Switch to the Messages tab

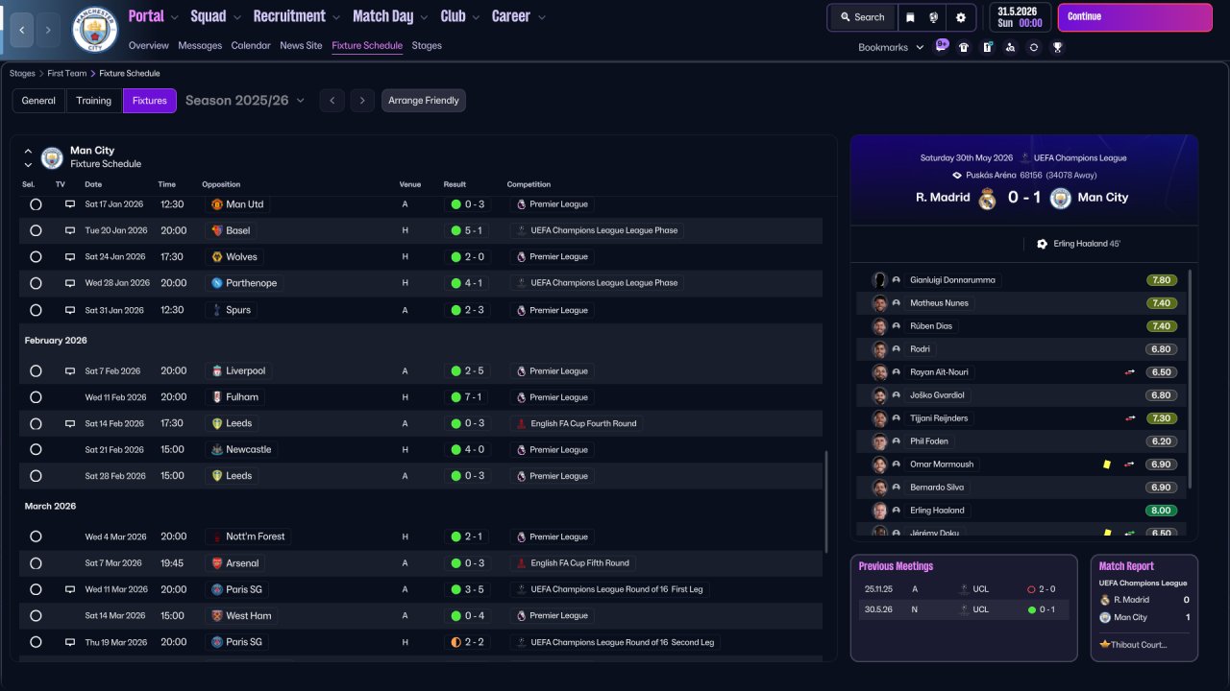(200, 46)
